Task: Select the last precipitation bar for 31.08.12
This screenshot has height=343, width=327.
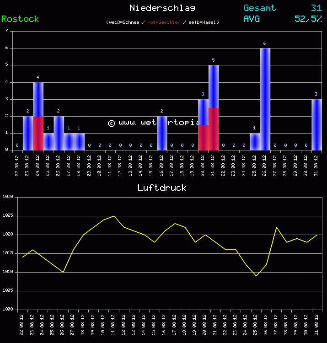Action: (x=316, y=124)
